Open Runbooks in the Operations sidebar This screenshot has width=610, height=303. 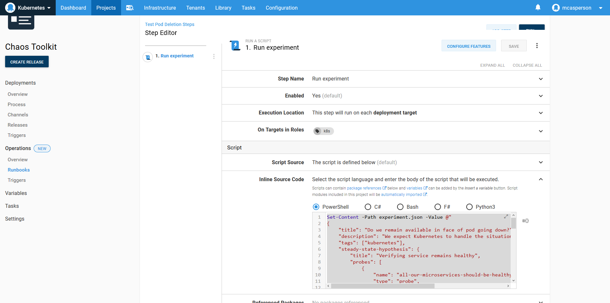[x=19, y=170]
